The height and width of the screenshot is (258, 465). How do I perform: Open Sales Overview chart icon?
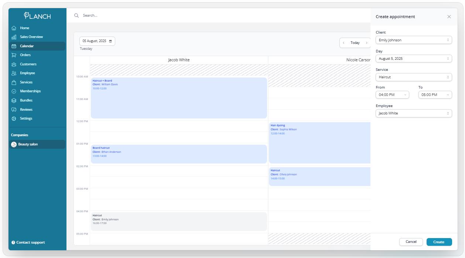click(14, 37)
